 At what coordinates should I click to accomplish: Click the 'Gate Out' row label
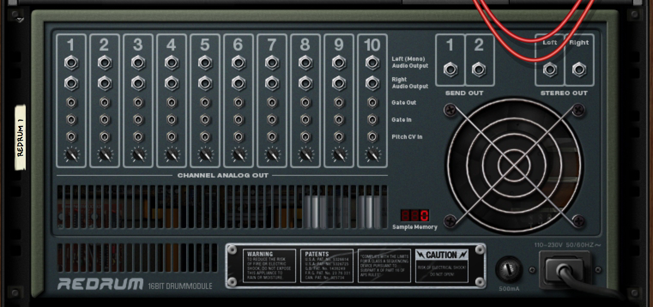[x=404, y=102]
